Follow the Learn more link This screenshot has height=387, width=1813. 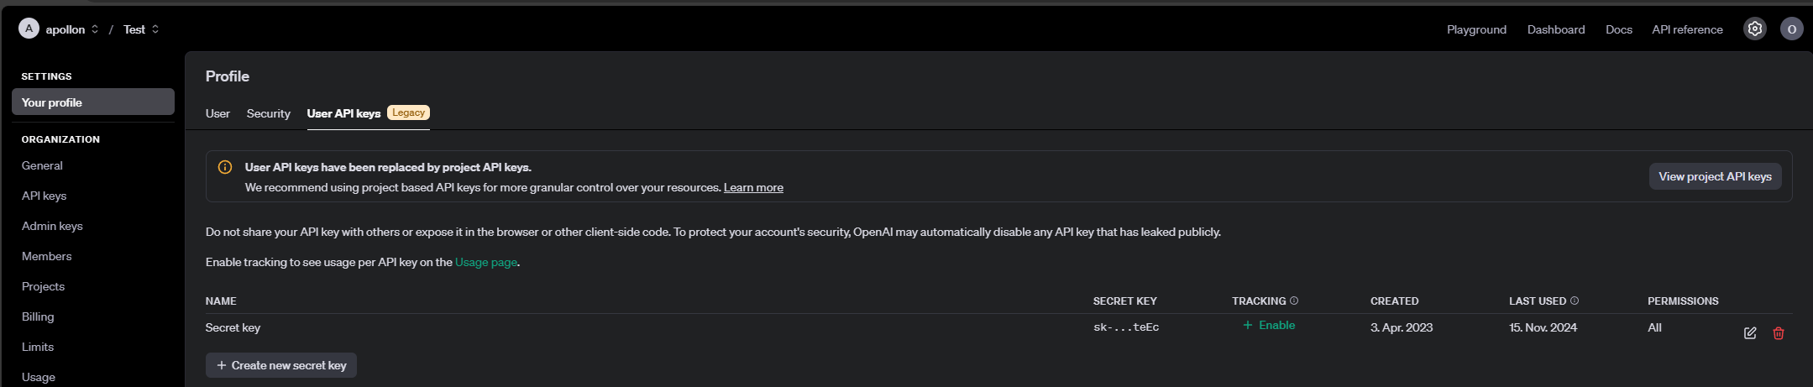click(x=753, y=187)
